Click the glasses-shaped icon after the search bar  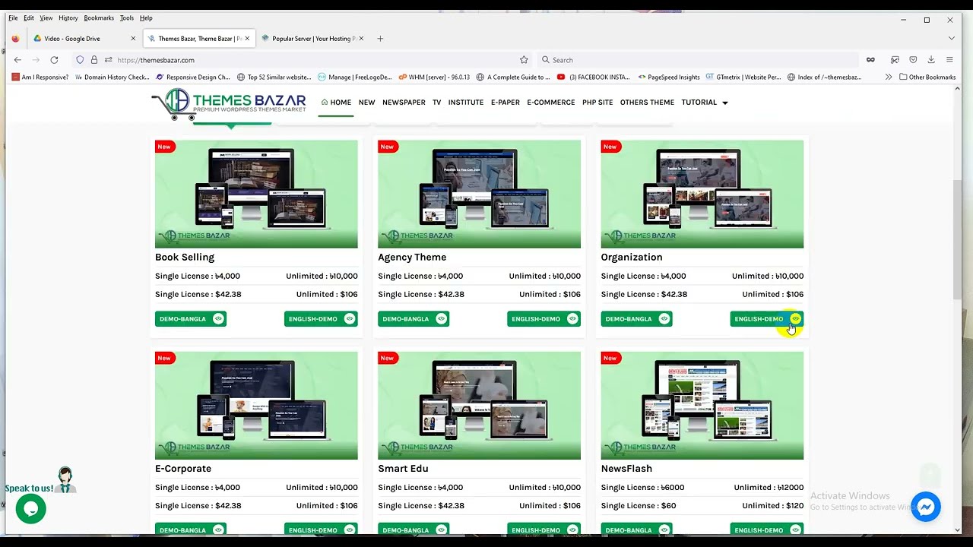(870, 60)
